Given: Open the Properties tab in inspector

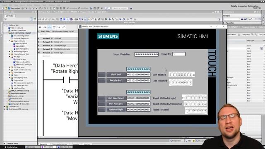Looking at the screenshot, I should 176,141.
